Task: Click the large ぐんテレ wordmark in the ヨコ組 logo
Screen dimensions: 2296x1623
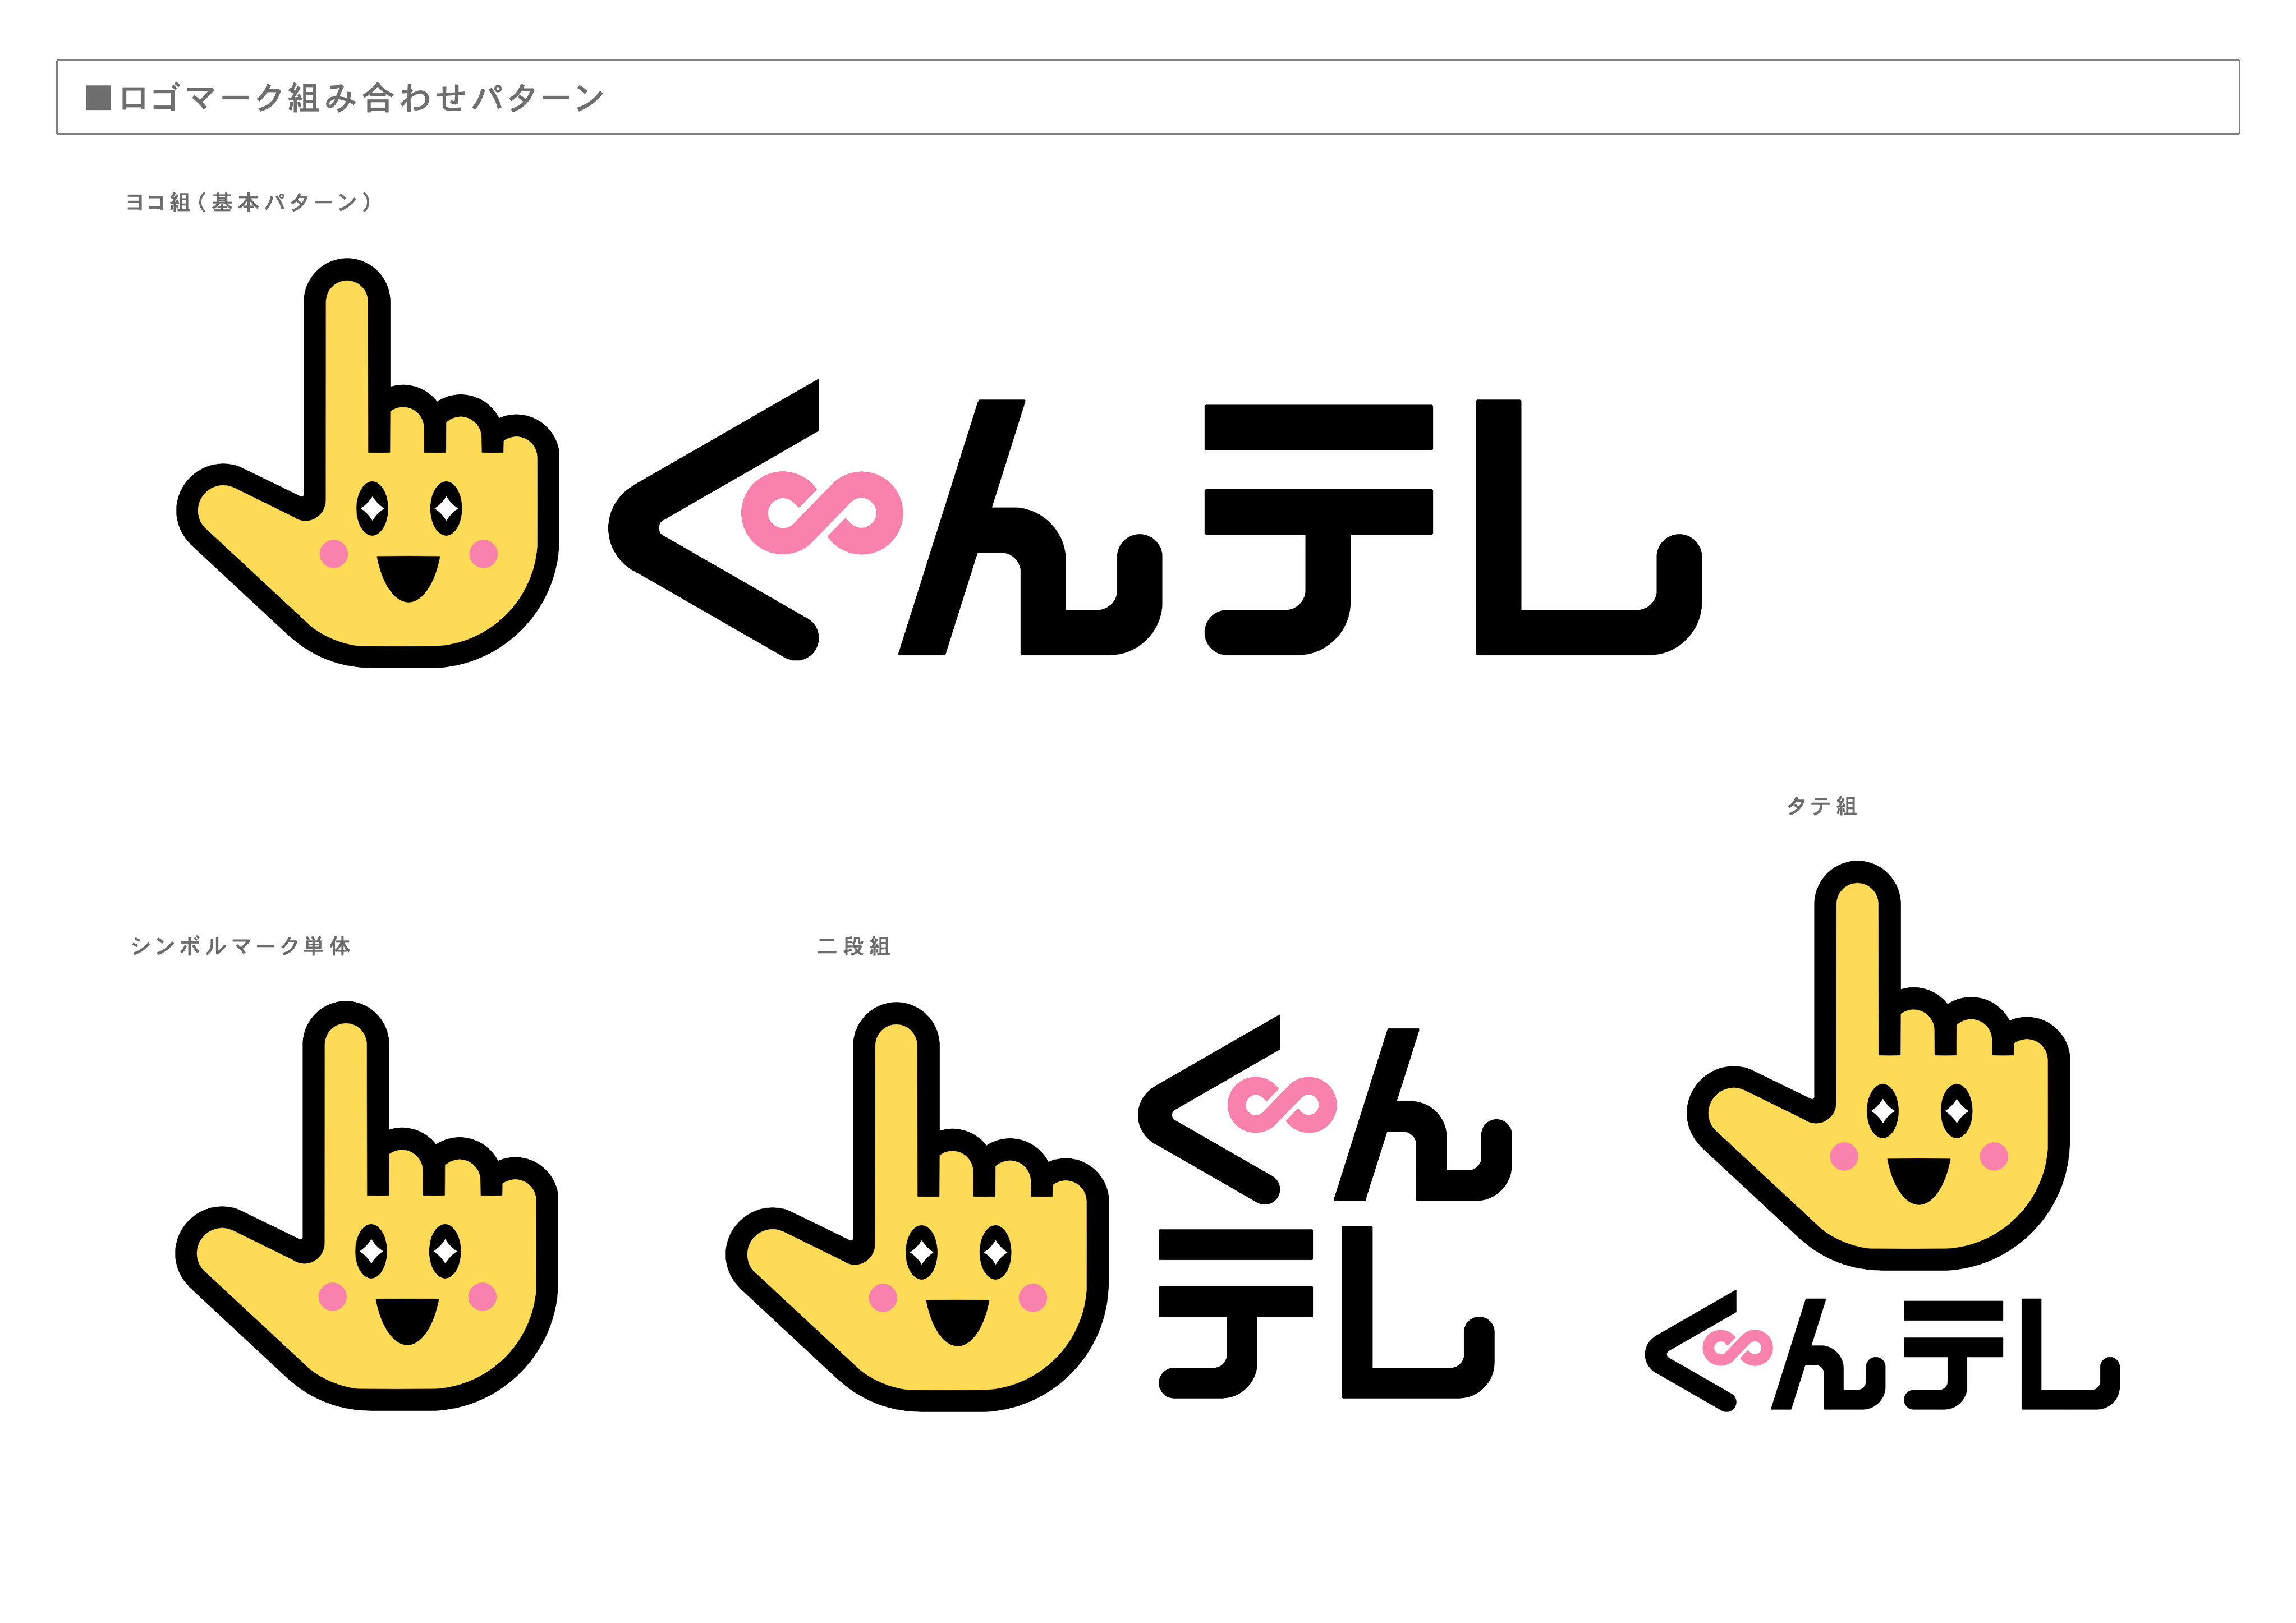Action: point(1155,520)
